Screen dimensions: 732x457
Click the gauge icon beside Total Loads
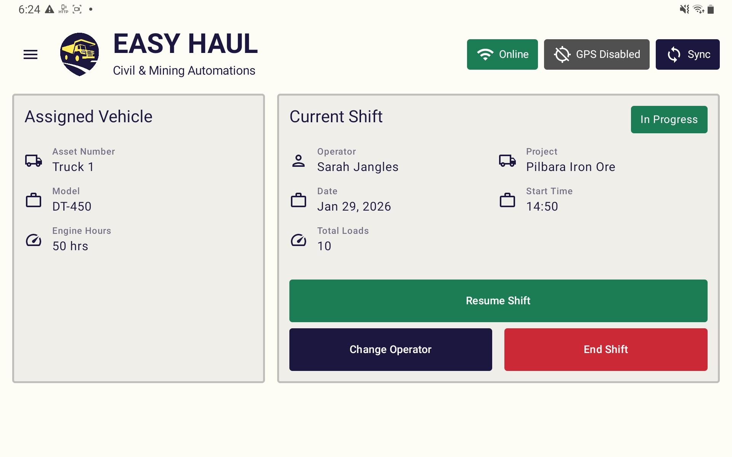click(x=299, y=240)
